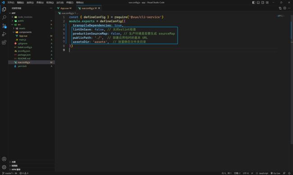This screenshot has height=175, width=293.
Task: Open package.json in the file tree
Action: pyautogui.click(x=32, y=55)
